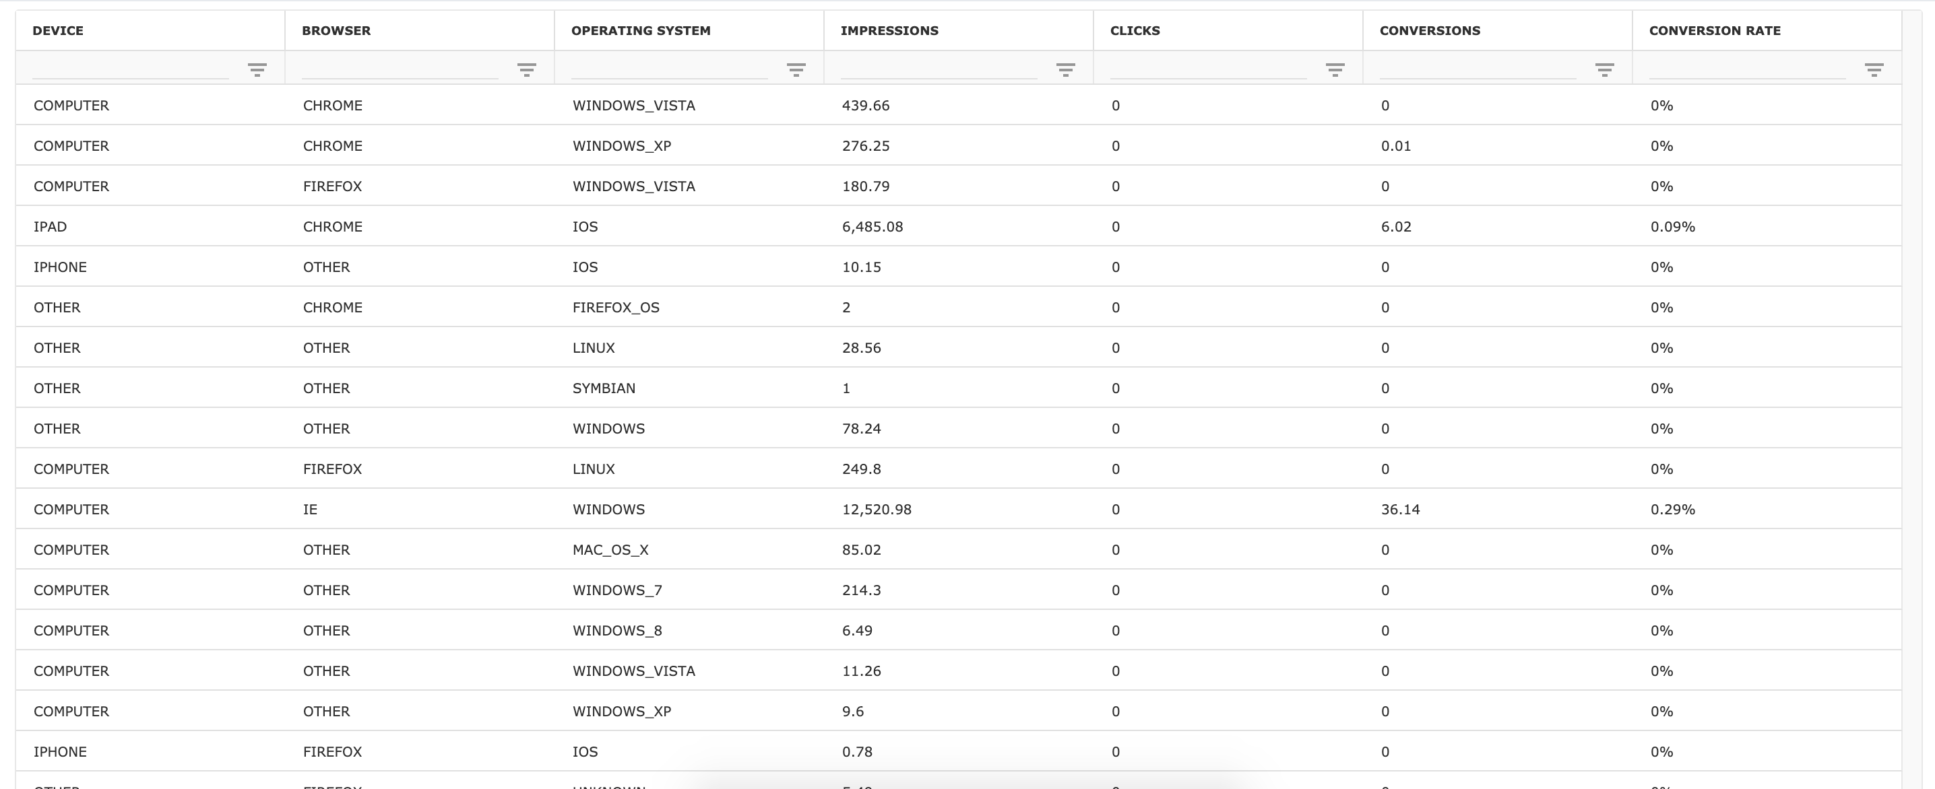
Task: Sort by the Impressions column header
Action: [889, 31]
